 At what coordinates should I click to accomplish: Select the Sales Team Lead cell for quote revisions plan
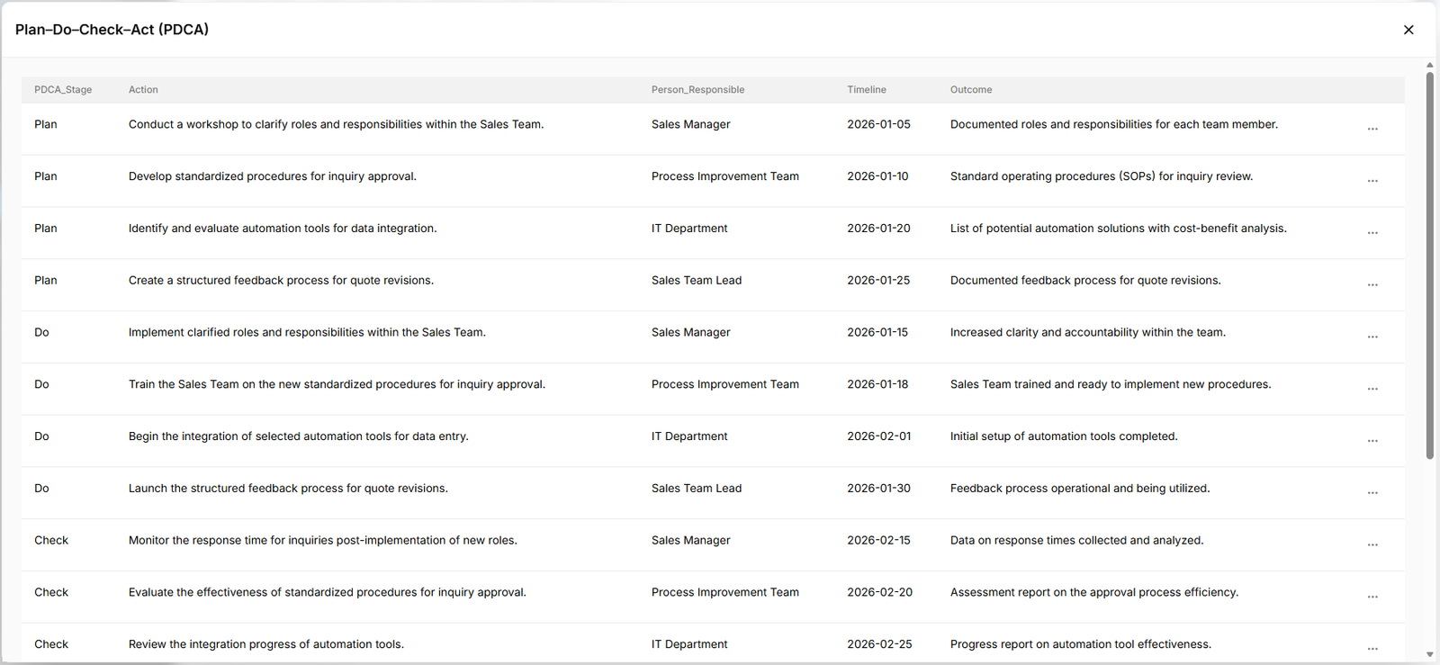tap(697, 281)
